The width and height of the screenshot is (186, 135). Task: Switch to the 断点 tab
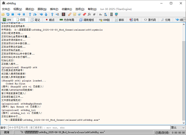[x=49, y=20]
